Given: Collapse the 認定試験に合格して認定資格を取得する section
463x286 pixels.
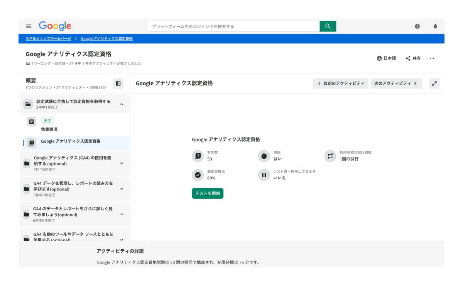Looking at the screenshot, I should (122, 104).
